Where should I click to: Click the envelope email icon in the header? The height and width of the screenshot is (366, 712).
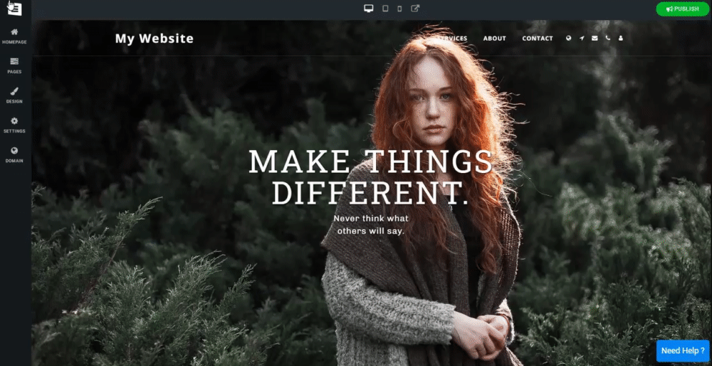(x=595, y=38)
